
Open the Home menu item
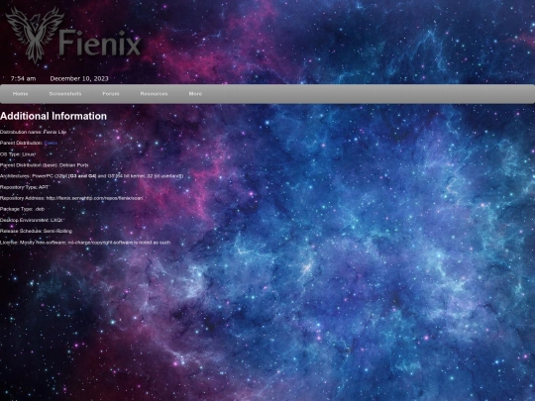[x=20, y=94]
